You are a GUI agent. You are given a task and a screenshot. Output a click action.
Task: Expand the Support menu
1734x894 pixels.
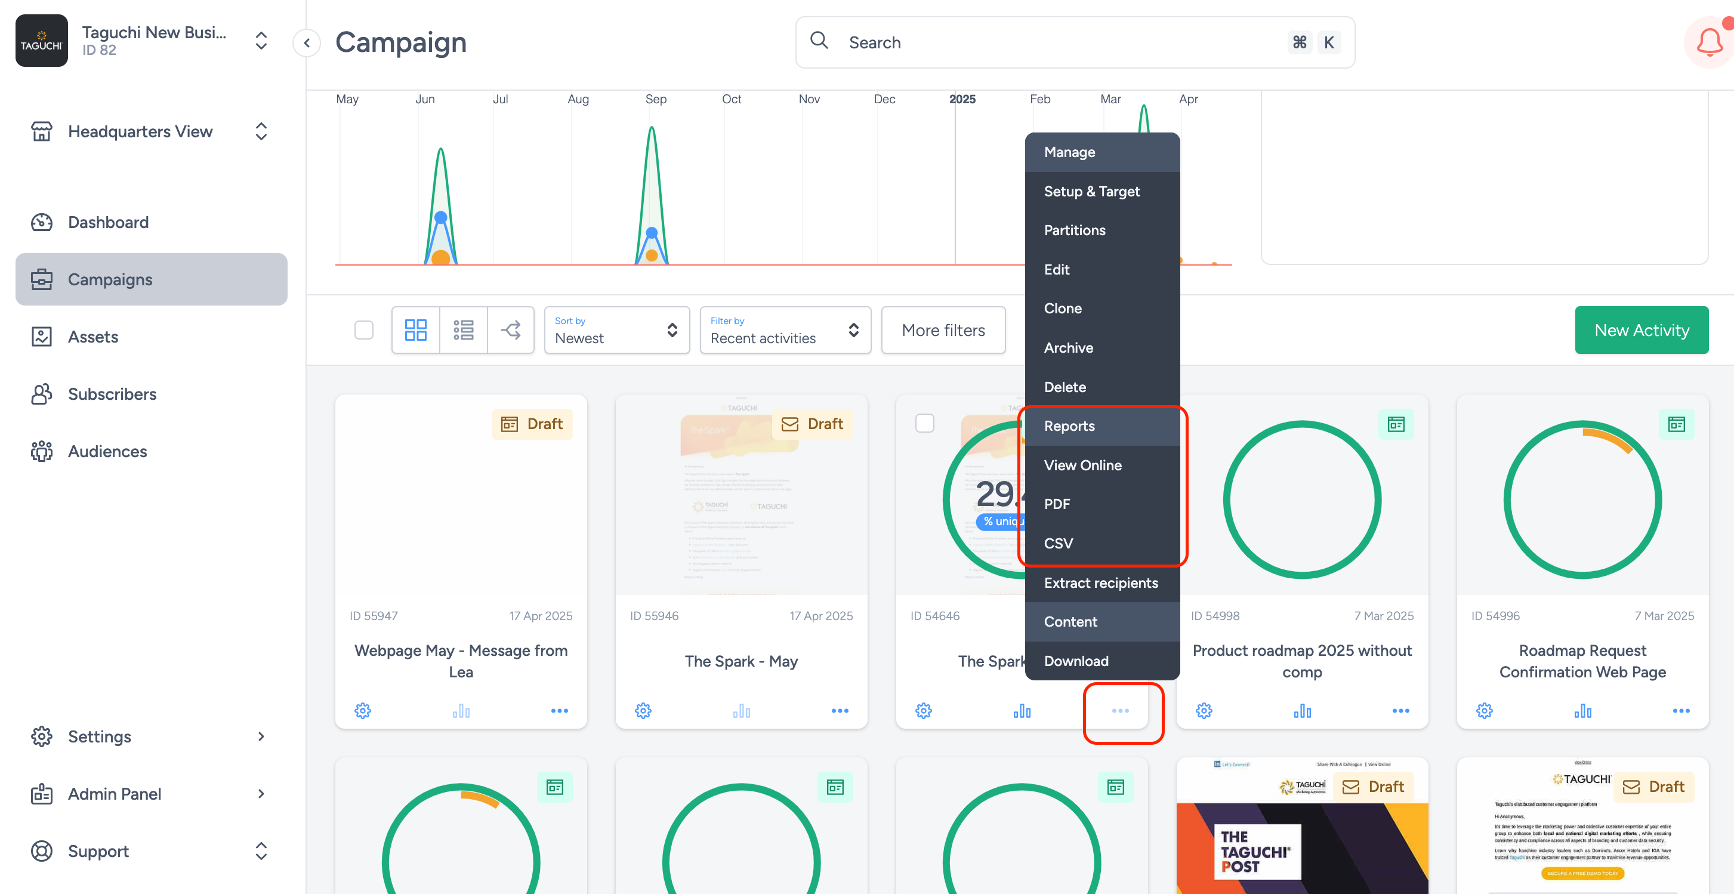(x=261, y=851)
